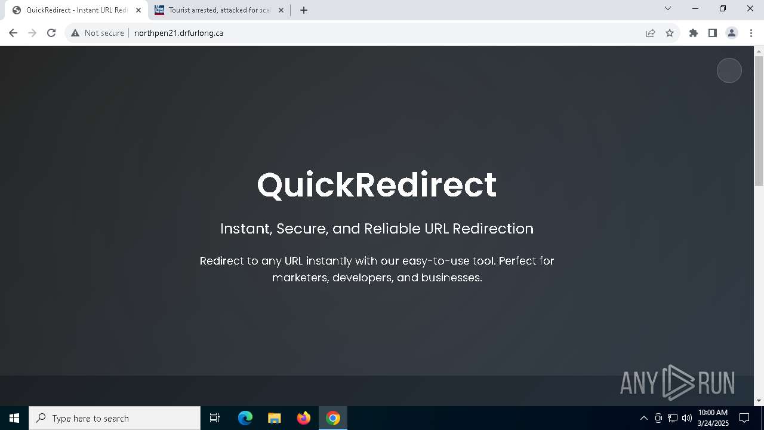Open Chrome three-dot menu
This screenshot has height=430, width=764.
click(751, 33)
